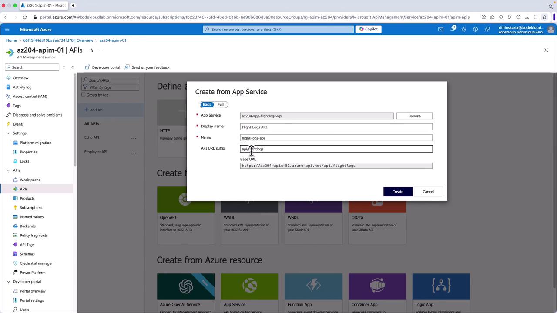557x313 pixels.
Task: Click the browser downloads icon
Action: point(527,17)
